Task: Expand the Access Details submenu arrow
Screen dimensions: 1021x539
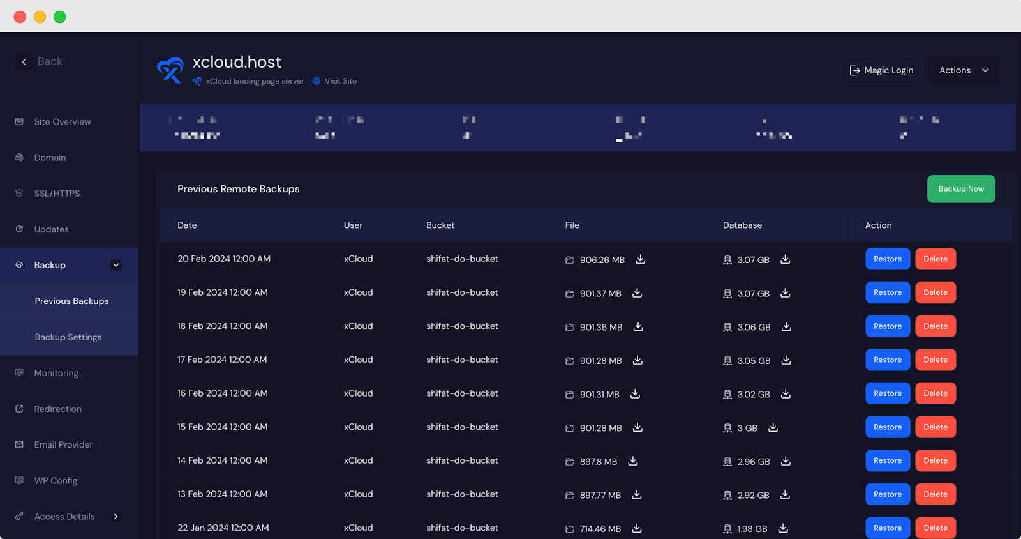Action: [x=116, y=517]
